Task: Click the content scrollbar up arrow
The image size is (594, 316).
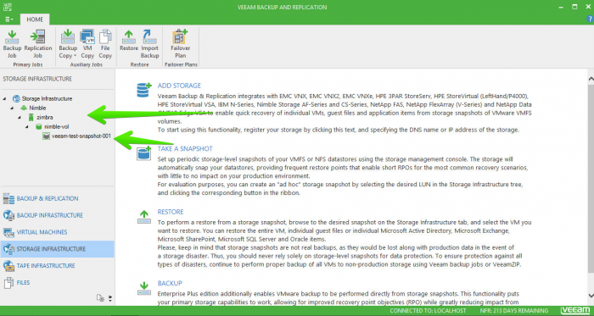Action: 591,79
